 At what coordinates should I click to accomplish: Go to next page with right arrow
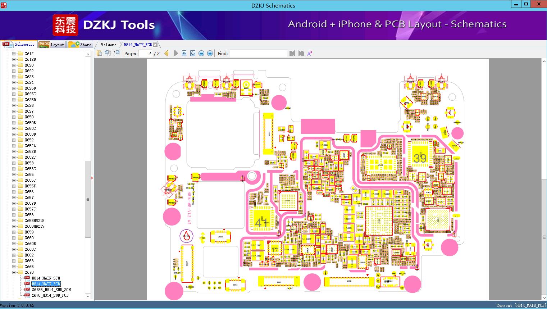[176, 53]
